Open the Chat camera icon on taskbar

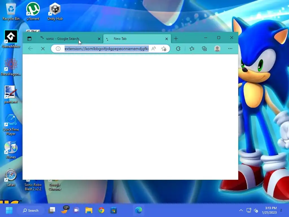(76, 210)
